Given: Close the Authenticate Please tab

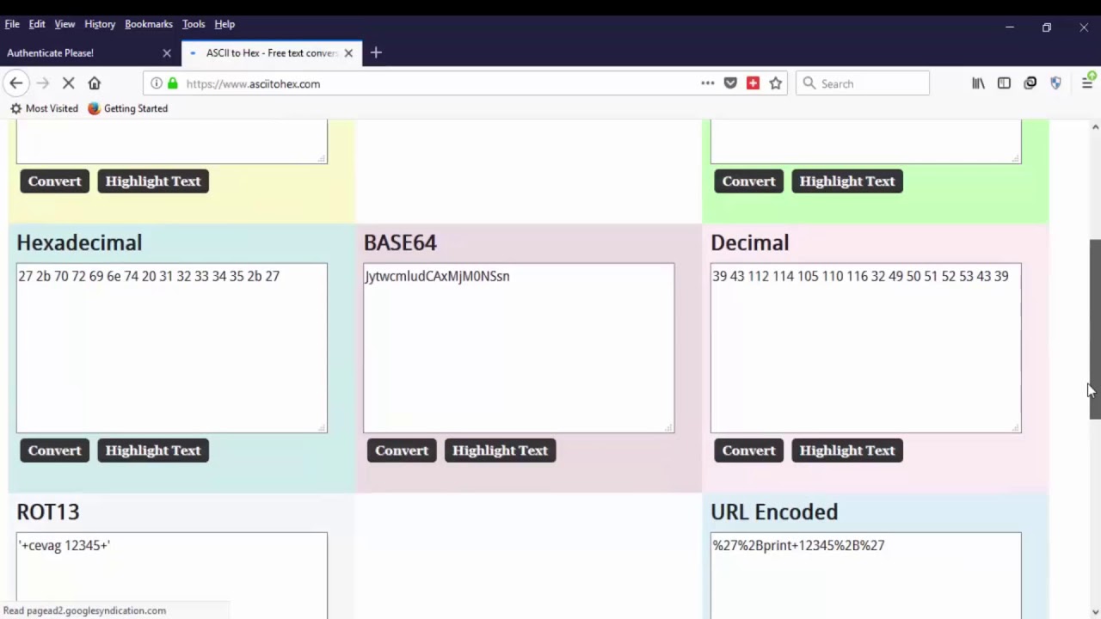Looking at the screenshot, I should [167, 53].
